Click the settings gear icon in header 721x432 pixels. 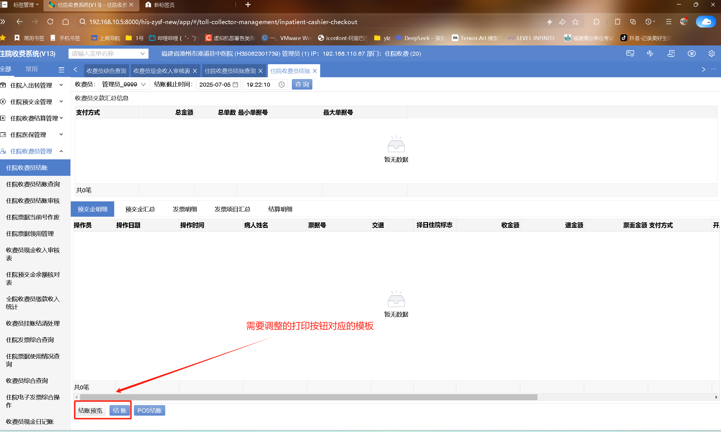(711, 54)
